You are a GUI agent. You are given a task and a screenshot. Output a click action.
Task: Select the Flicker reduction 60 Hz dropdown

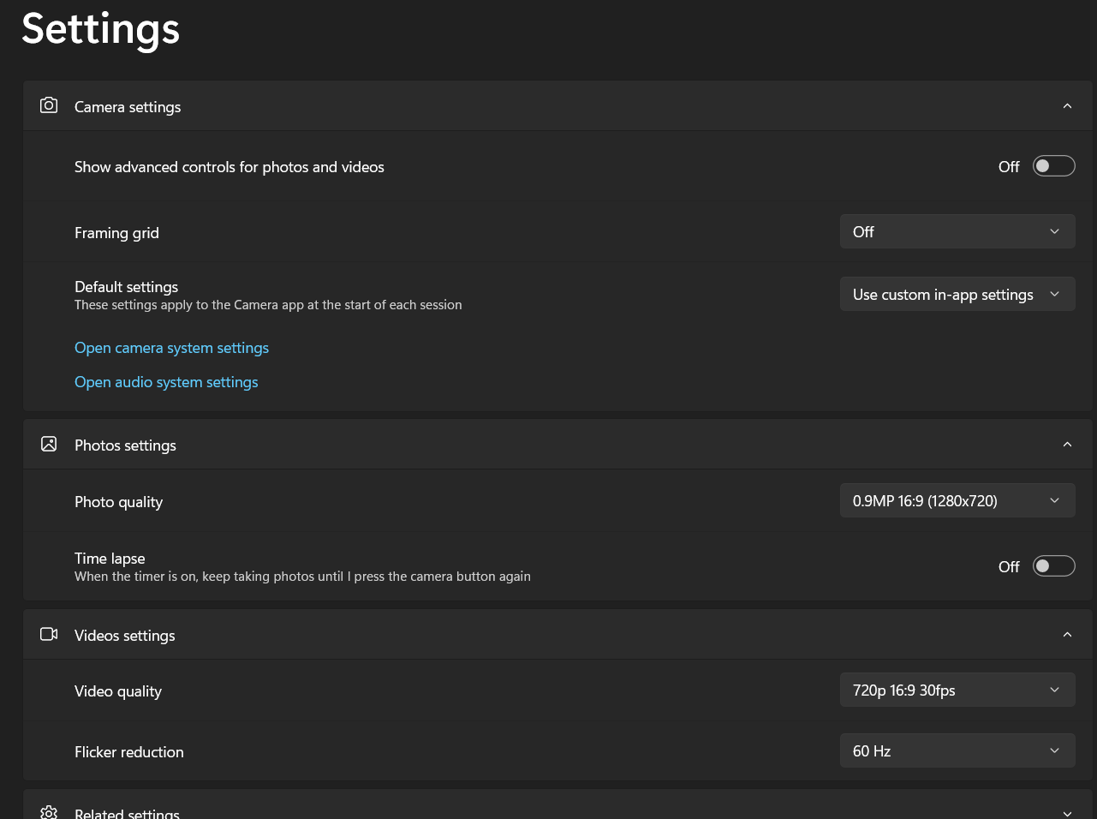coord(957,751)
